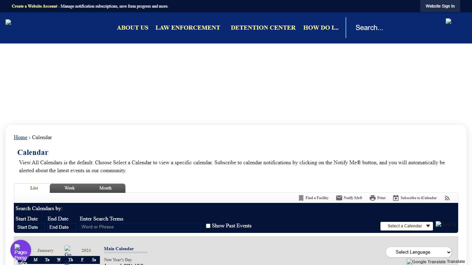Switch to the Month view tab
This screenshot has height=265, width=472.
point(105,188)
